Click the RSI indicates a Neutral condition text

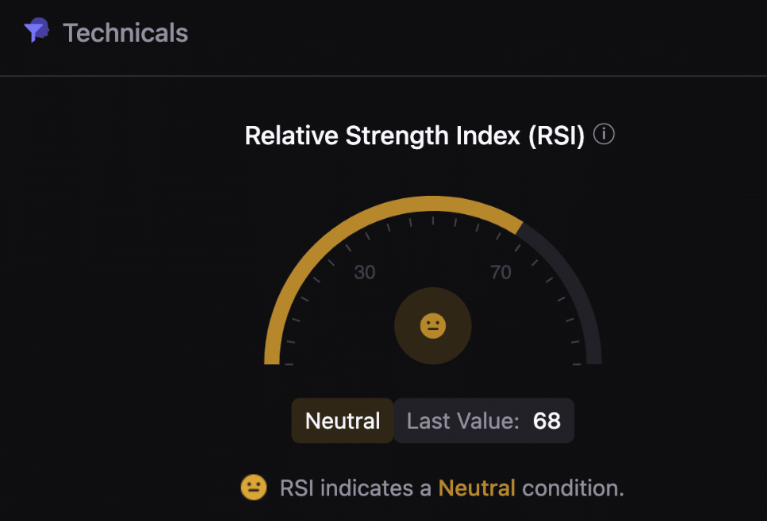[452, 488]
